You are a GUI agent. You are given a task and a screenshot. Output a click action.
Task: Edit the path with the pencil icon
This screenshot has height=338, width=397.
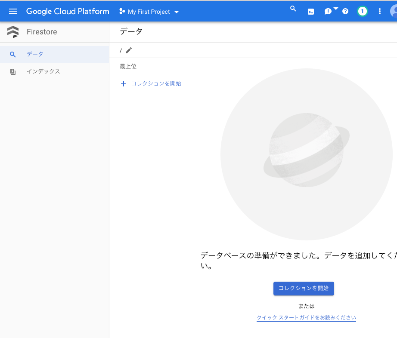coord(129,50)
